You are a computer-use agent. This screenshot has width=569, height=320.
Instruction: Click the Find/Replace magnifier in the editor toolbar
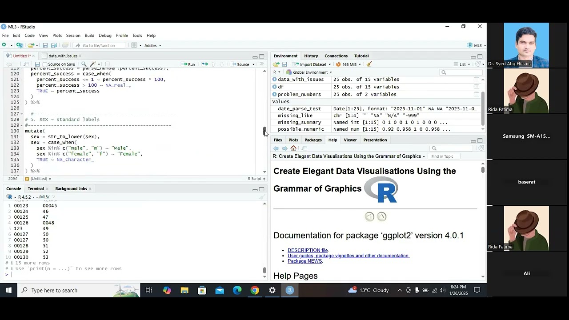[84, 64]
